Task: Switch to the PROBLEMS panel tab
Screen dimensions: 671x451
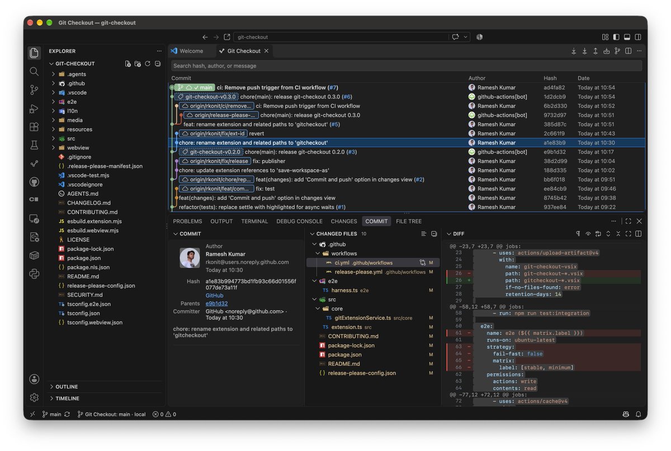Action: [x=187, y=221]
